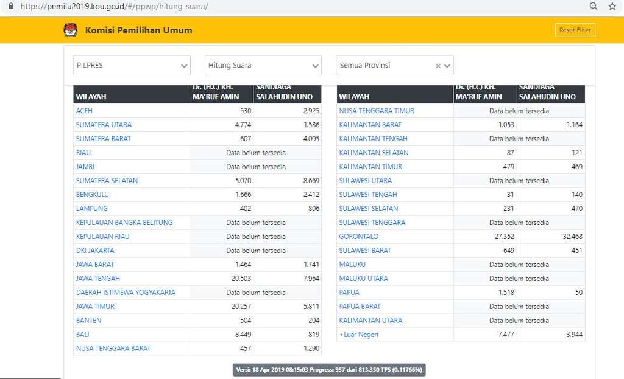
Task: Click Aceh vote count 2.925
Action: pyautogui.click(x=311, y=111)
